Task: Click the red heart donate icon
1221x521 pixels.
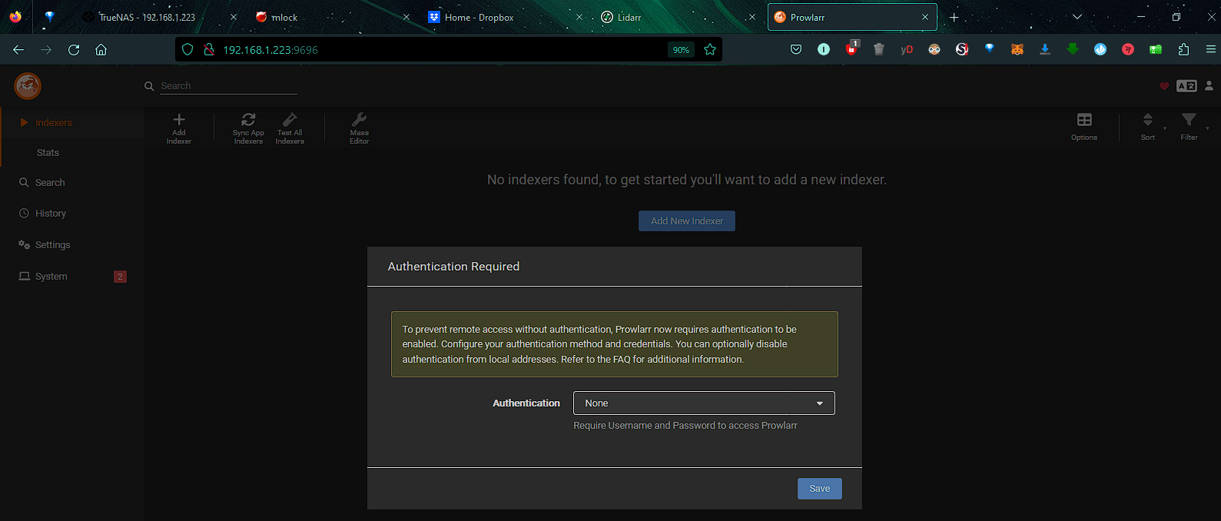Action: tap(1164, 86)
